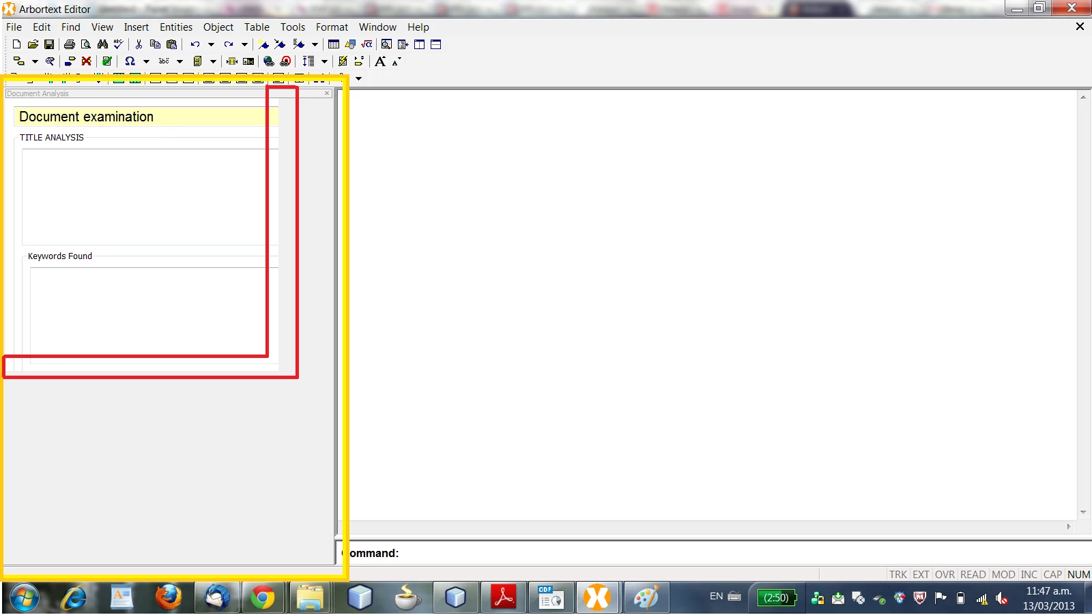Click the New document icon
The height and width of the screenshot is (615, 1092).
tap(16, 44)
